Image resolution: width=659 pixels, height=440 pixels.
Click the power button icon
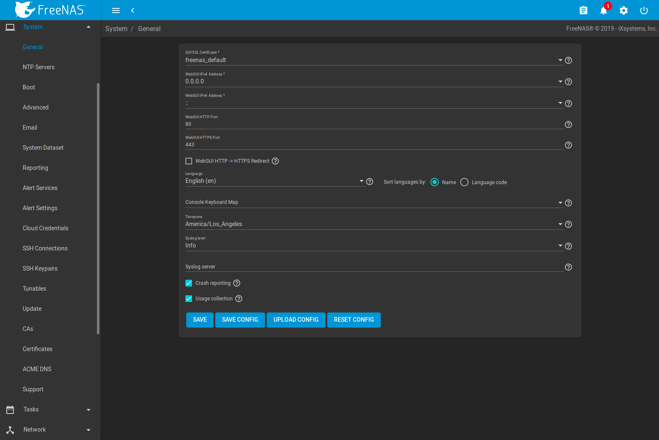click(644, 10)
